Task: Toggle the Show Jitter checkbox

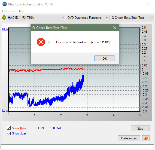Action: click(9, 133)
